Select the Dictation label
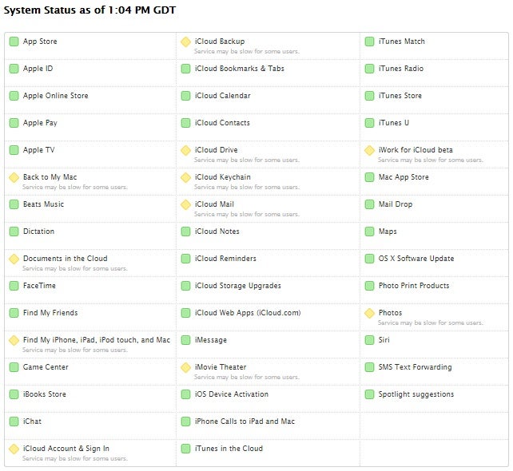This screenshot has width=513, height=471. click(38, 232)
